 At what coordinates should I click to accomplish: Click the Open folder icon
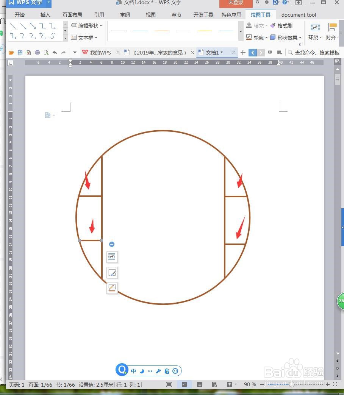tap(11, 52)
